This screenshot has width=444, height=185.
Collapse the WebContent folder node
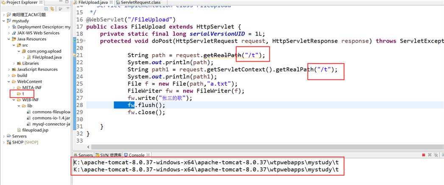(x=9, y=82)
